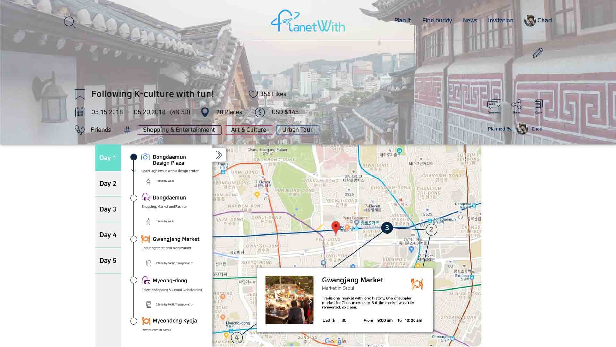Select the Dongdaemun timeline circle
Screen dimensions: 616x347
134,198
